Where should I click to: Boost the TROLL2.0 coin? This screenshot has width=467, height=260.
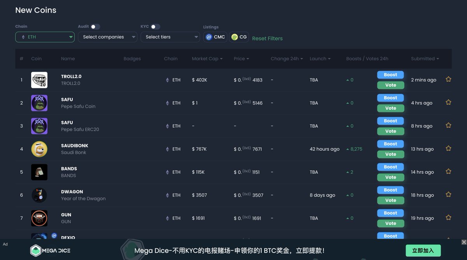tap(390, 75)
